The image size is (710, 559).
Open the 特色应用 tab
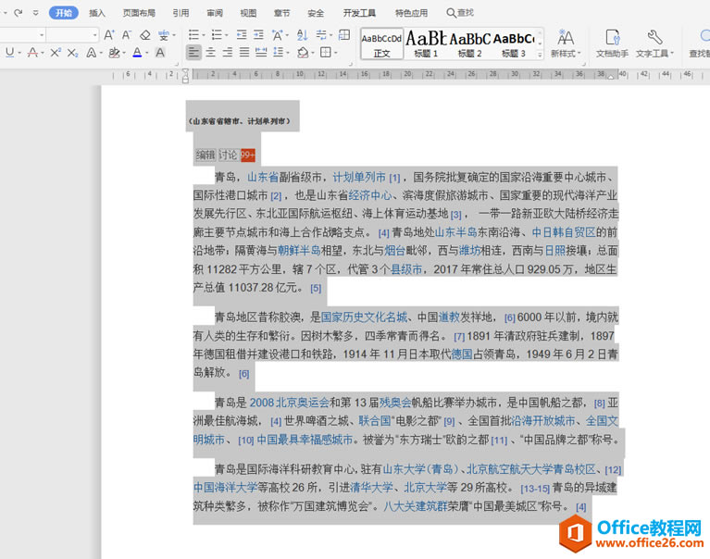(x=411, y=13)
